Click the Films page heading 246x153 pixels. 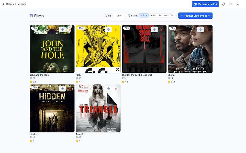point(39,16)
